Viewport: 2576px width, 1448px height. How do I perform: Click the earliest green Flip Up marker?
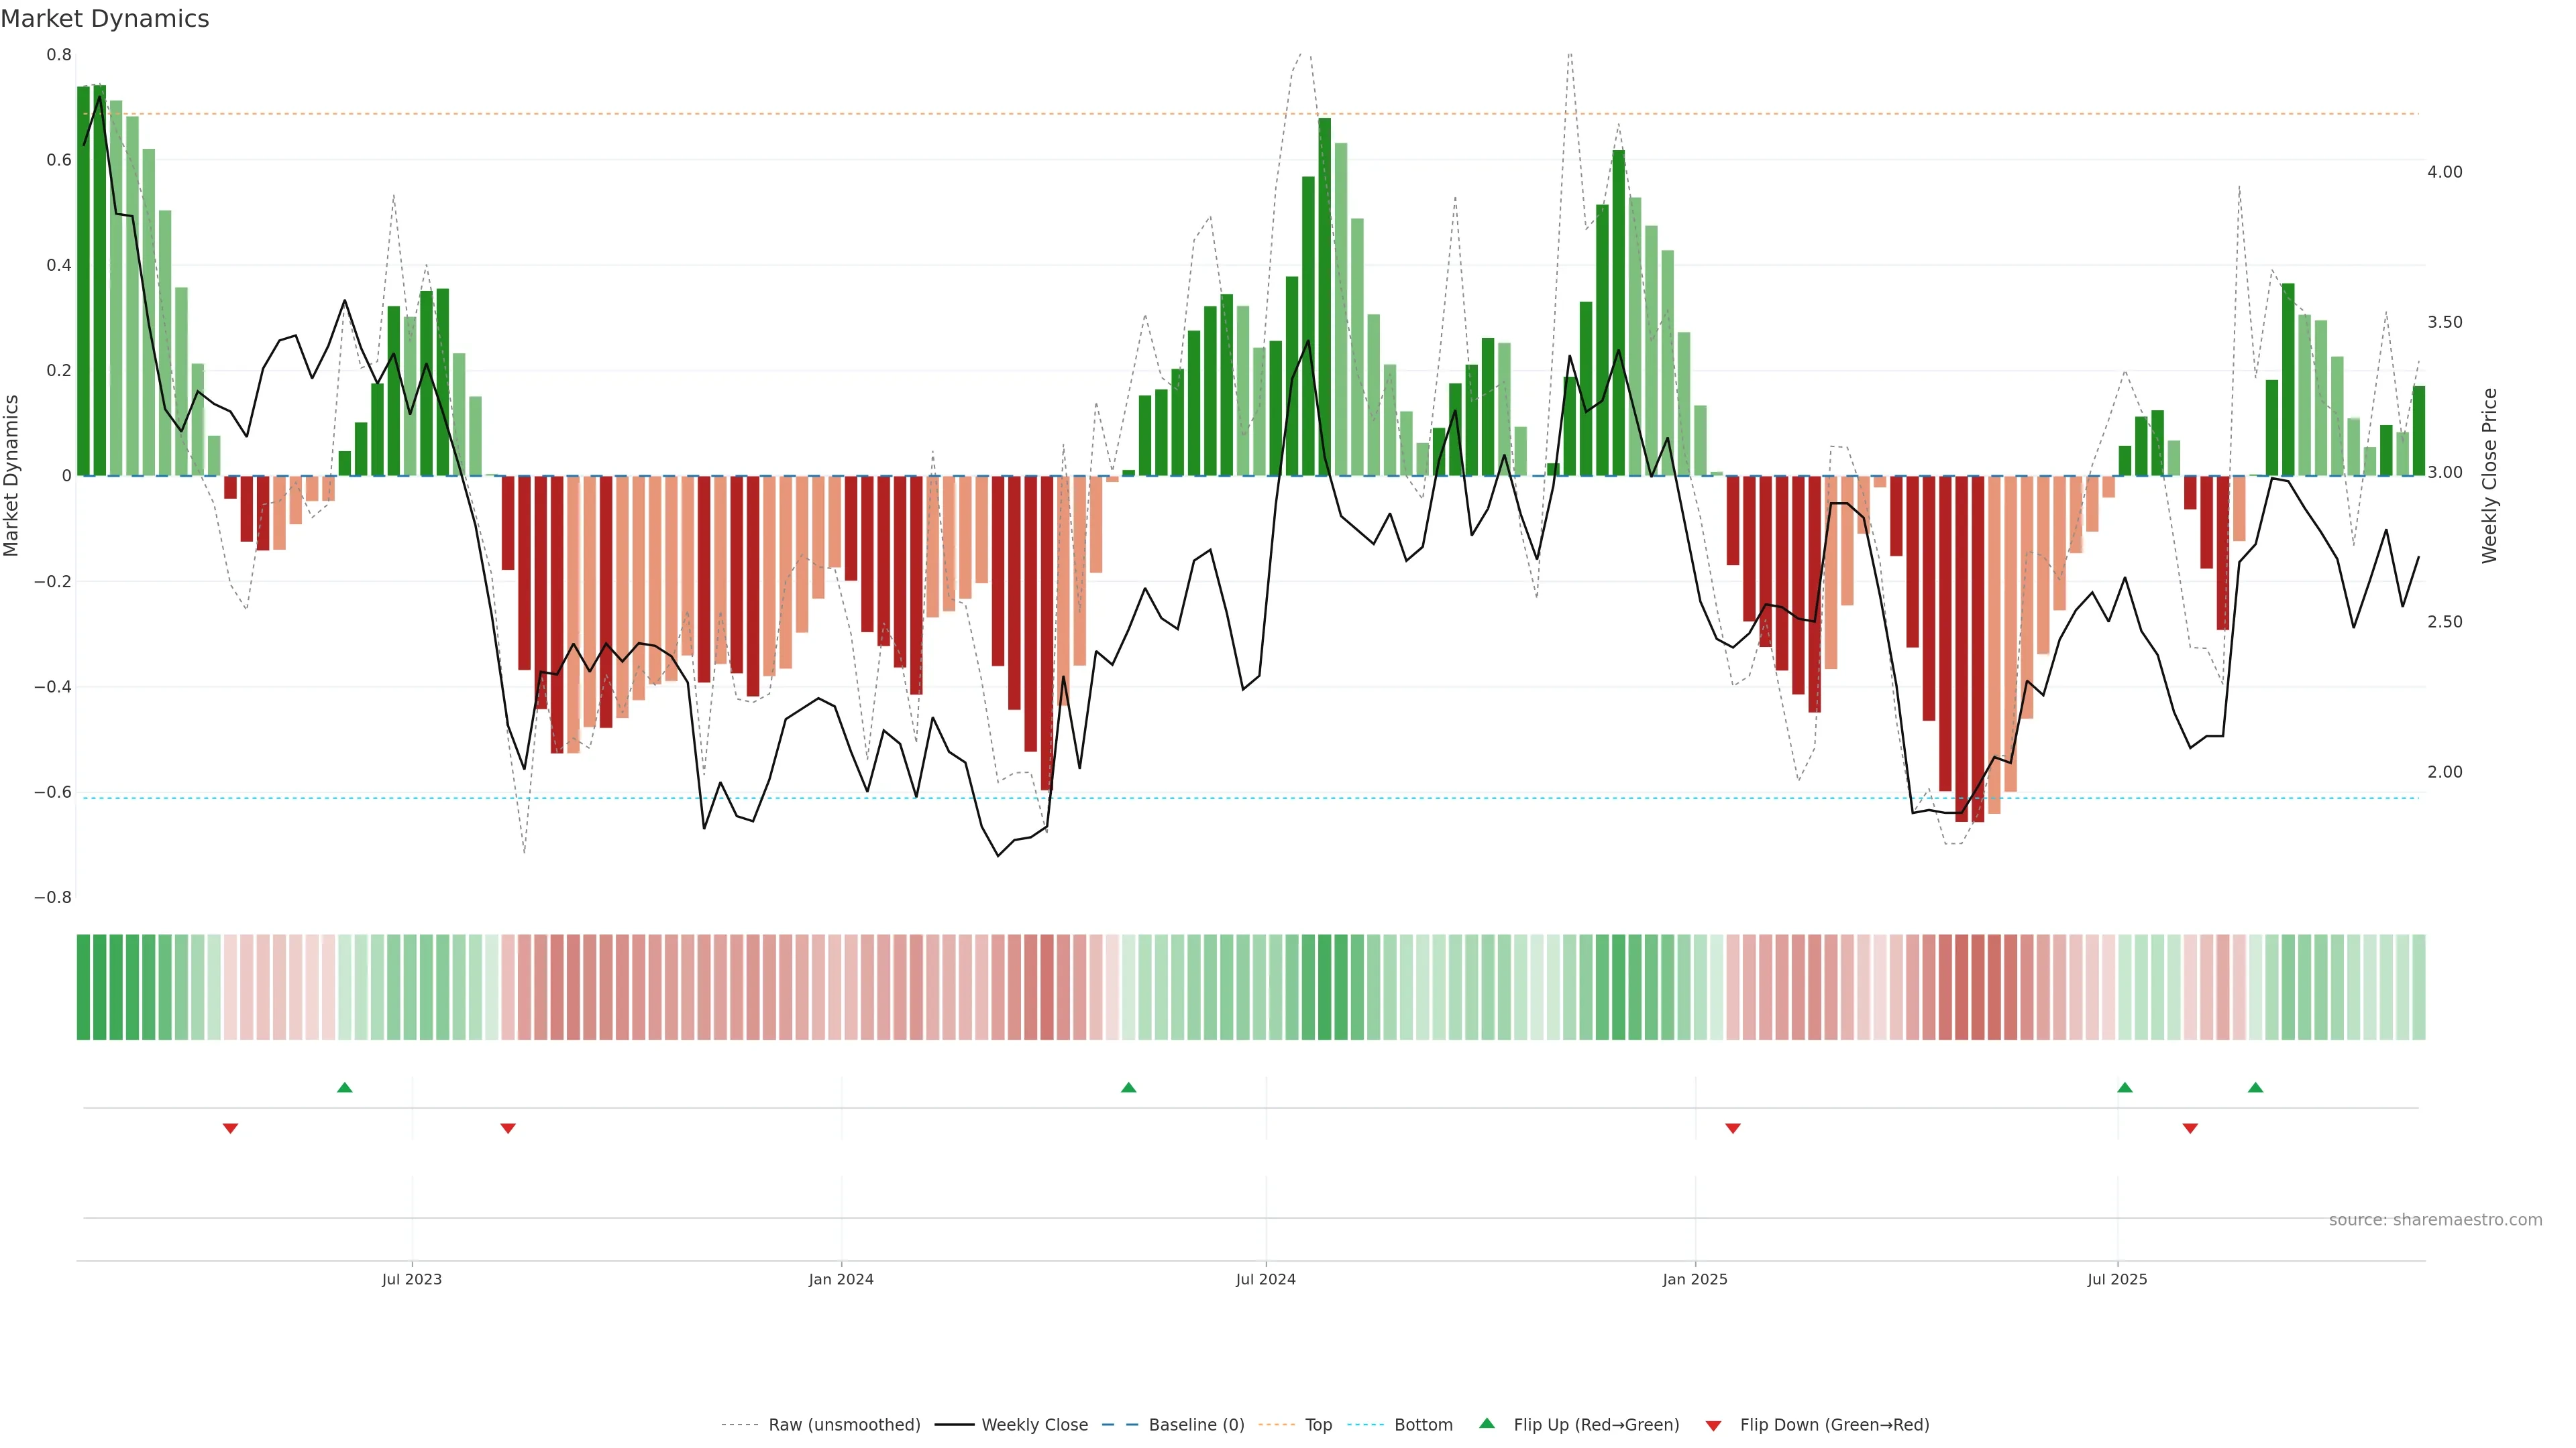pos(345,1087)
